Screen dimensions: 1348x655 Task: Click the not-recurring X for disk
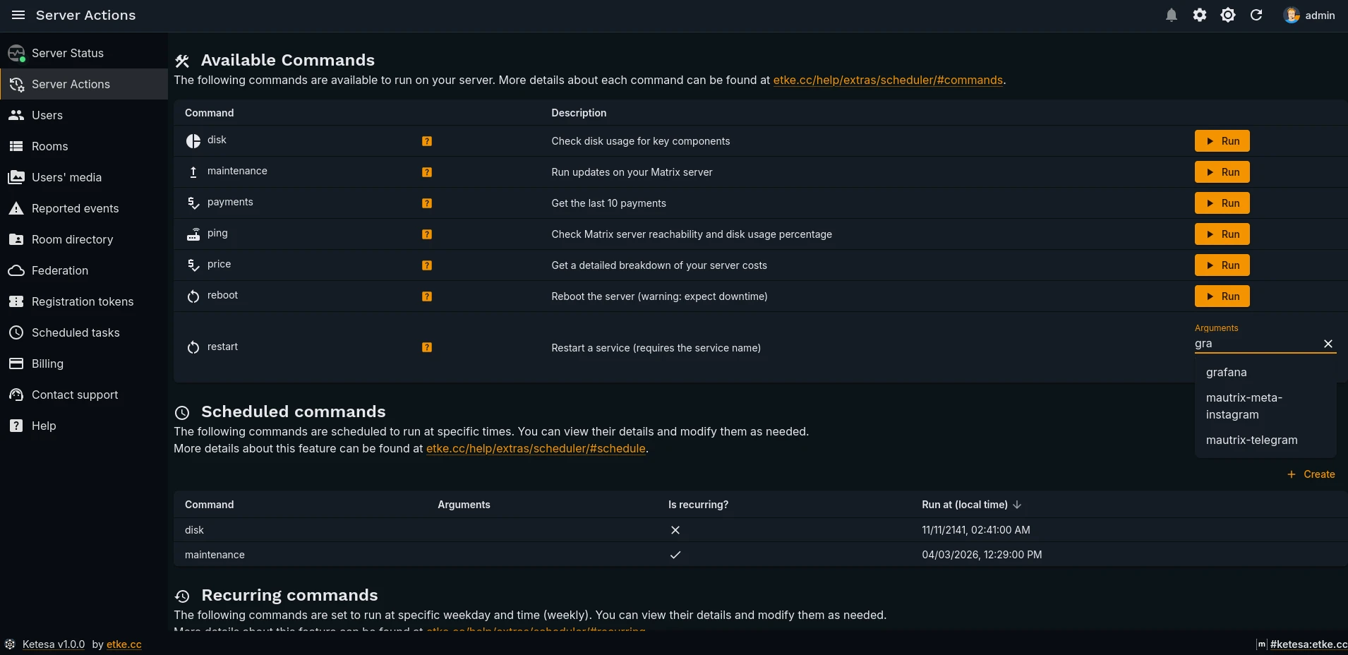point(675,530)
